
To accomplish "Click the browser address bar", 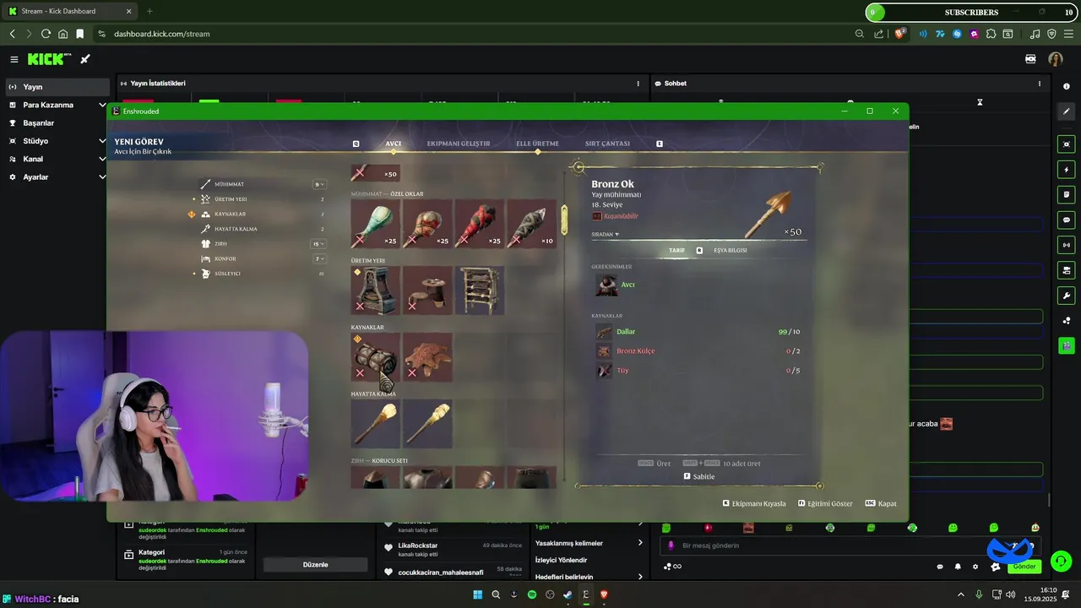I will (473, 34).
